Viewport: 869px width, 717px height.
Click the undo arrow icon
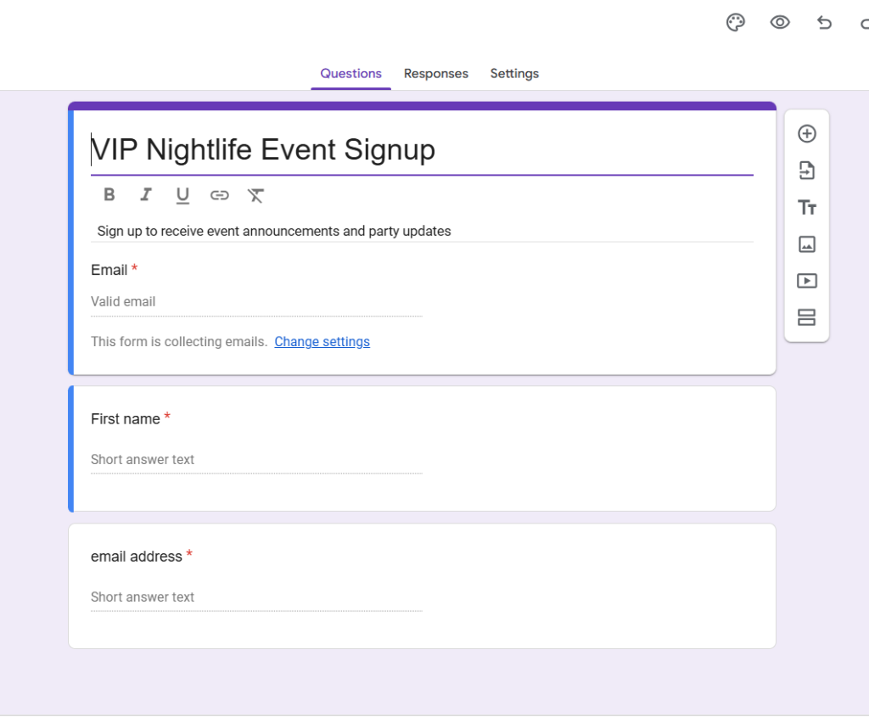(824, 23)
